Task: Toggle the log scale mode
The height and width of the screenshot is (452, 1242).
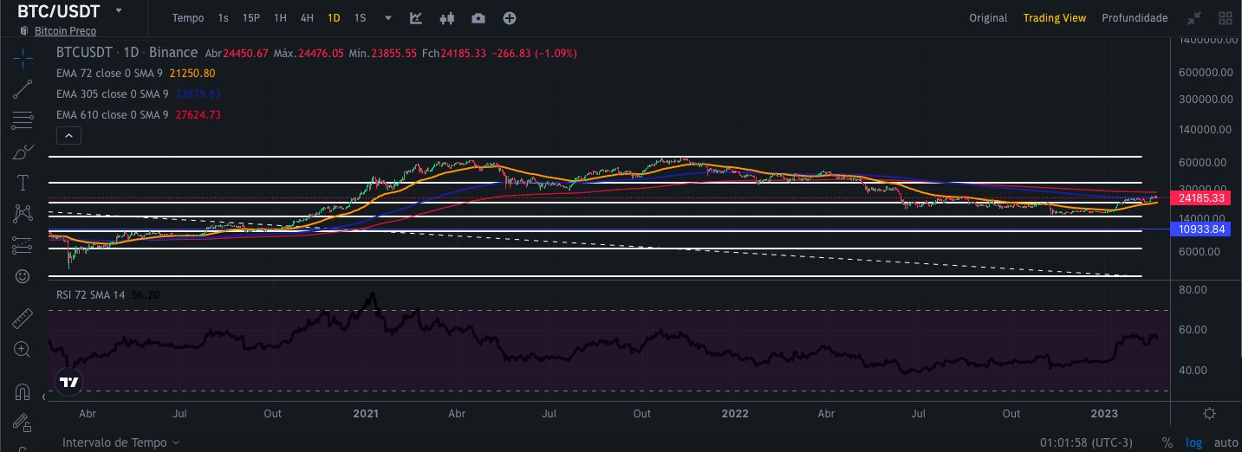Action: [x=1193, y=442]
